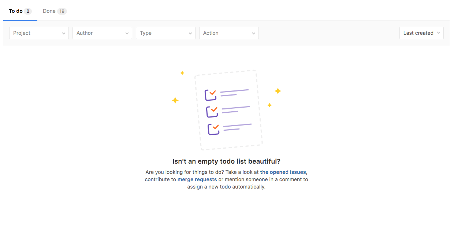
Task: Open the Type filter dropdown
Action: point(165,33)
